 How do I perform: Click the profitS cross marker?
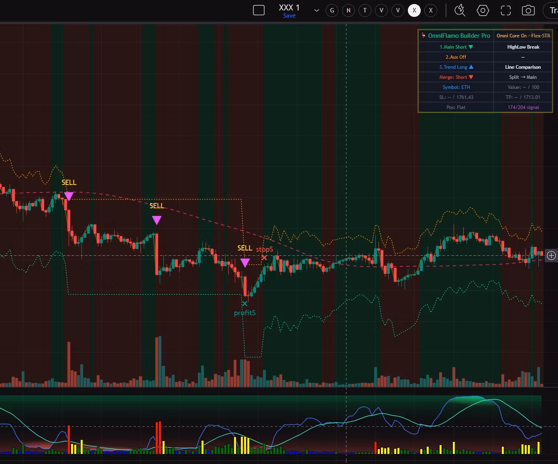(x=244, y=304)
